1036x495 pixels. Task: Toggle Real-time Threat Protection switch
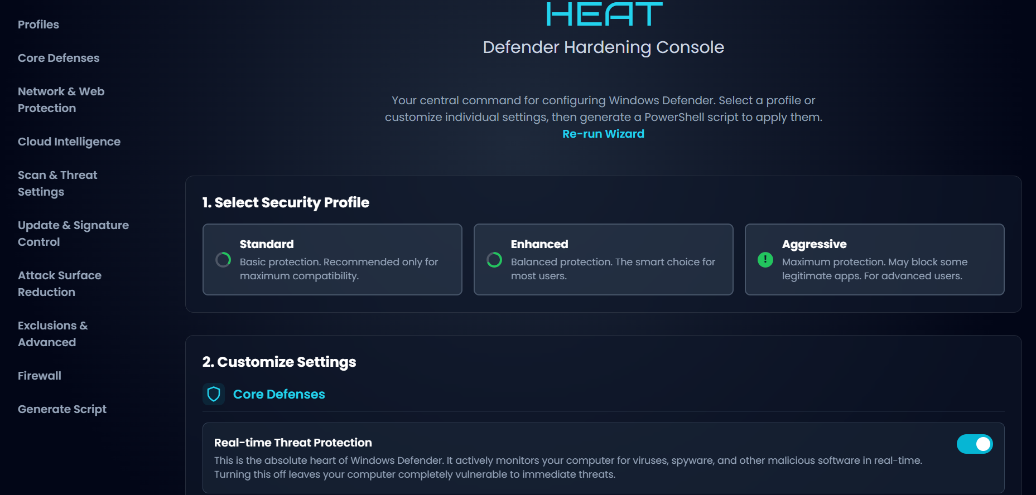click(x=974, y=444)
